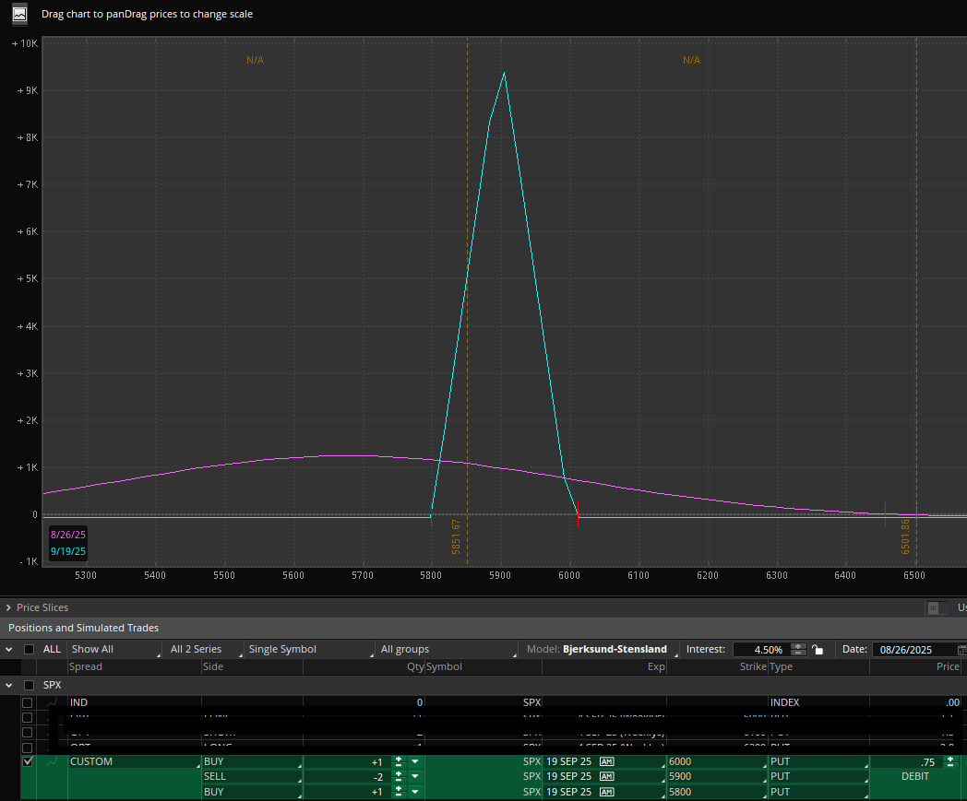
Task: Click the AM badge on the 5900 strike leg
Action: [x=607, y=776]
